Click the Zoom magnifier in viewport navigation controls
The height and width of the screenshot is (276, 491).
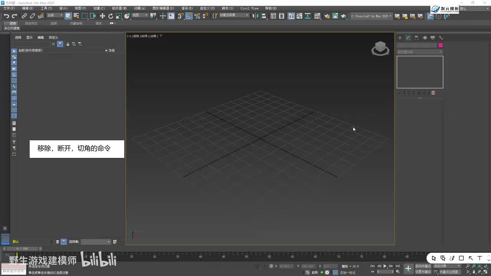468,266
